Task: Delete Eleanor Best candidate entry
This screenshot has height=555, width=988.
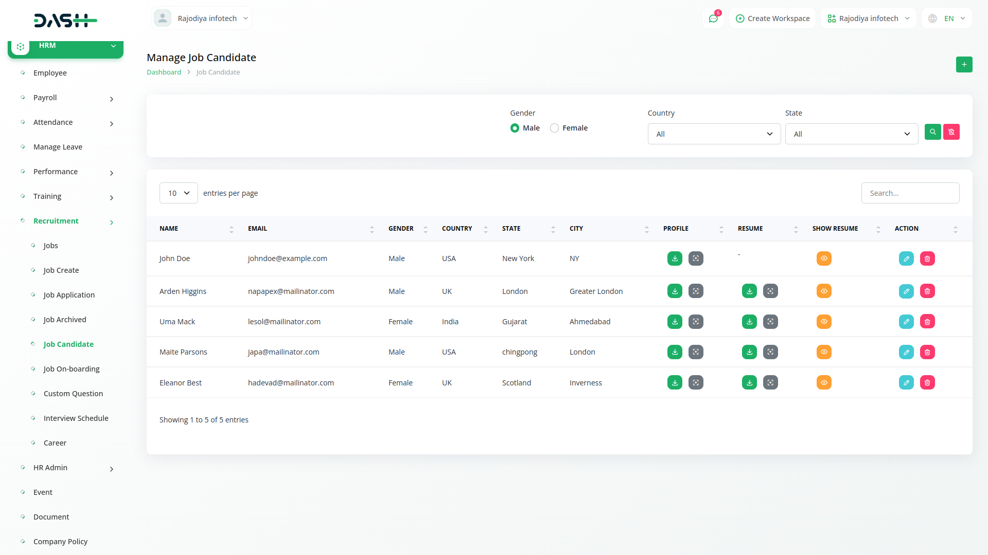Action: coord(927,382)
